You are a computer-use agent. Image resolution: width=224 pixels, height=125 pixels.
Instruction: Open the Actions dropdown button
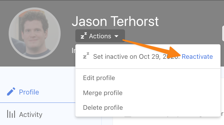[x=100, y=36]
